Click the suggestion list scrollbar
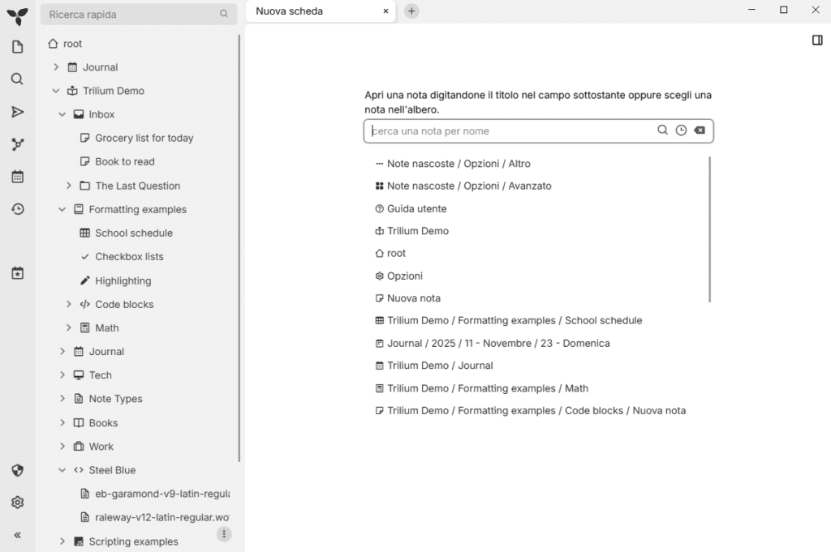 coord(709,229)
